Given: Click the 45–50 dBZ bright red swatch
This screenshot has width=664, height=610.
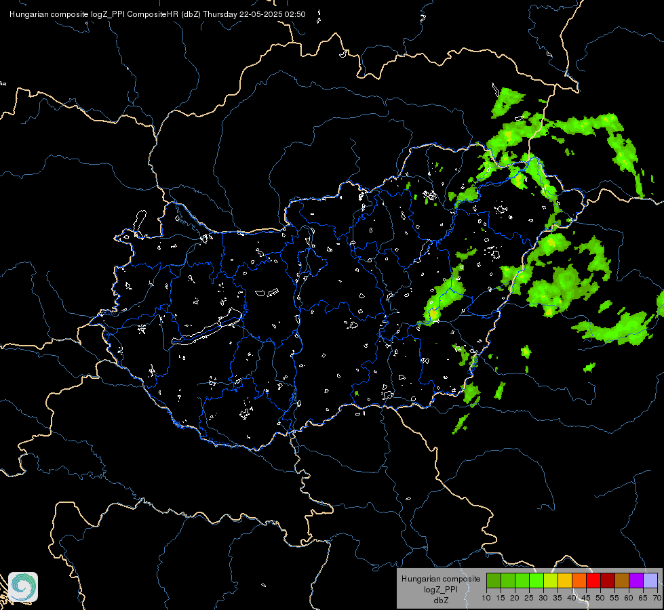Looking at the screenshot, I should point(593,580).
